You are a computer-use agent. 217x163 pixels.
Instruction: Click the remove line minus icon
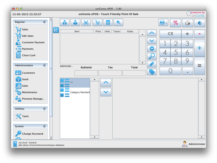(152, 48)
